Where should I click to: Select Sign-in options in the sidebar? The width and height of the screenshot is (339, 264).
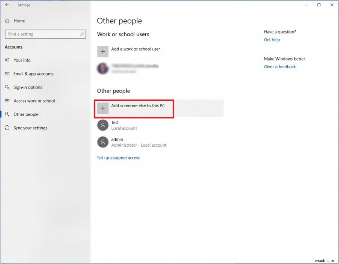29,87
